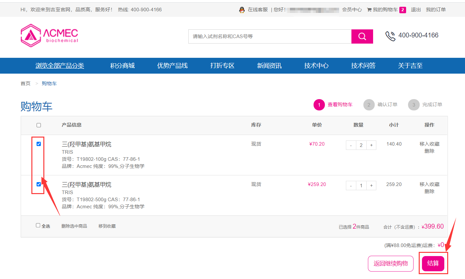Open 浏览全部产品分类 menu
465x279 pixels.
coord(60,66)
